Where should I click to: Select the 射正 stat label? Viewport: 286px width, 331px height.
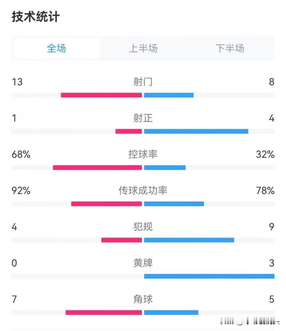(143, 118)
